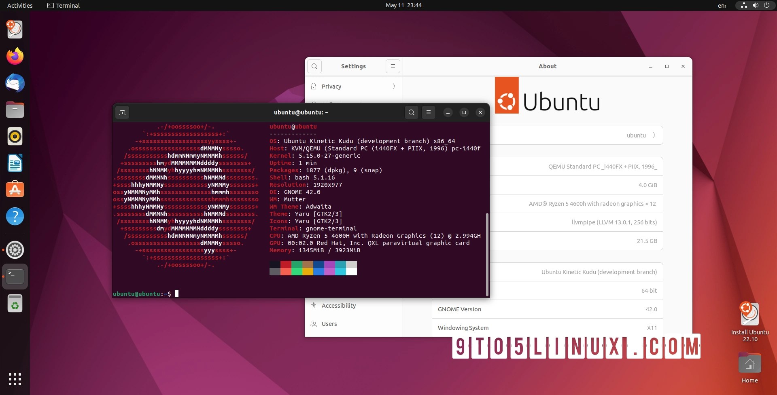Launch LibreOffice Writer from the dock
This screenshot has height=395, width=777.
click(x=15, y=163)
